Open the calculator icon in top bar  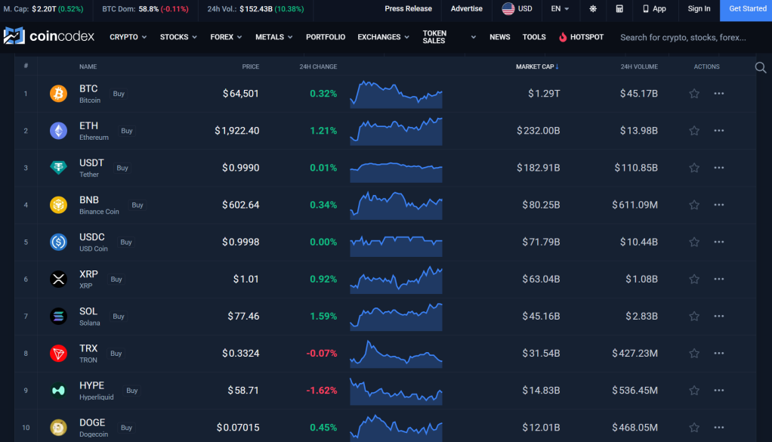point(619,9)
